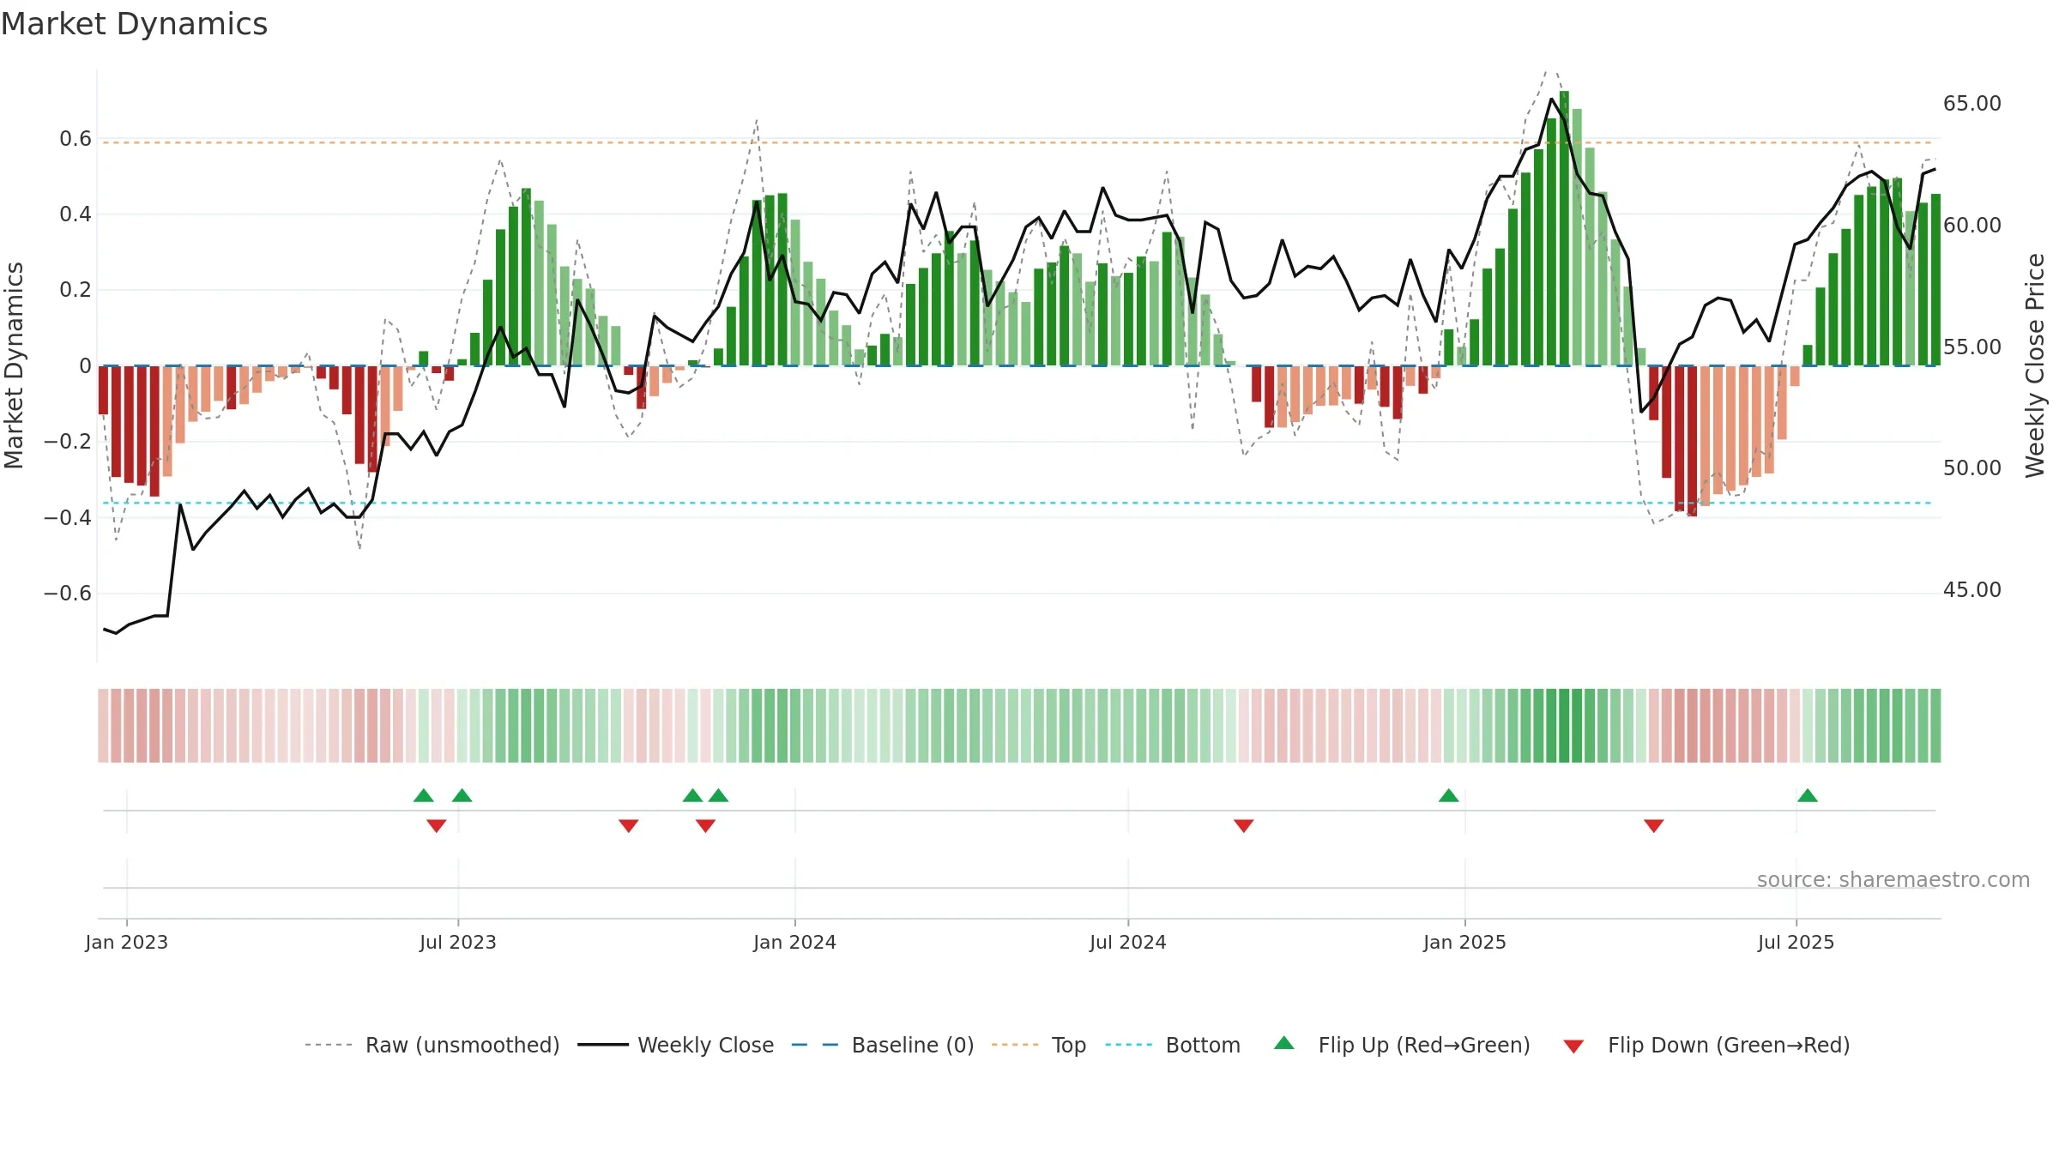
Task: Click first green flip-up marker before Jul 2023
Action: coord(424,795)
